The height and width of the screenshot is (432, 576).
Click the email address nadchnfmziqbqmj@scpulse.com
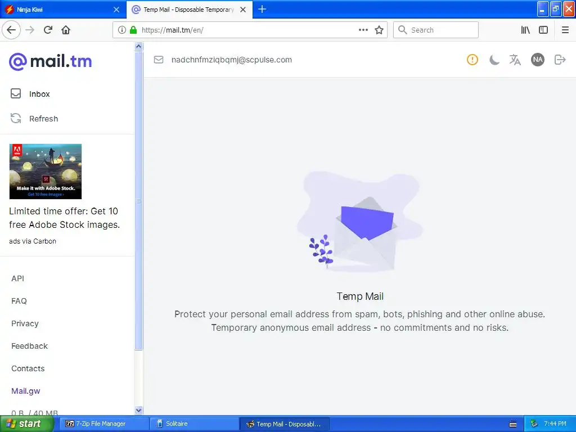231,60
